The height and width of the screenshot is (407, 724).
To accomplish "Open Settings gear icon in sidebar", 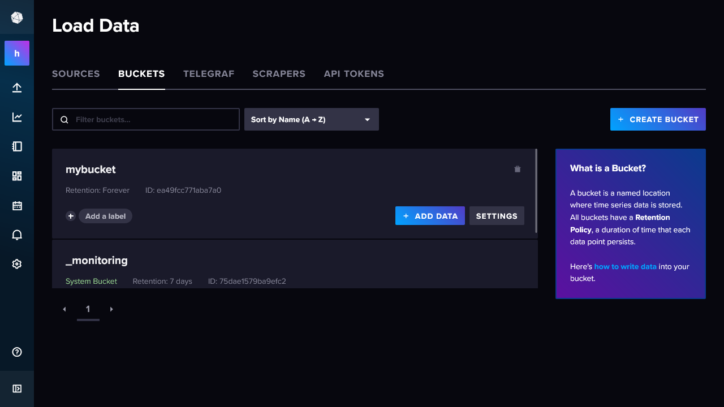I will [x=17, y=264].
